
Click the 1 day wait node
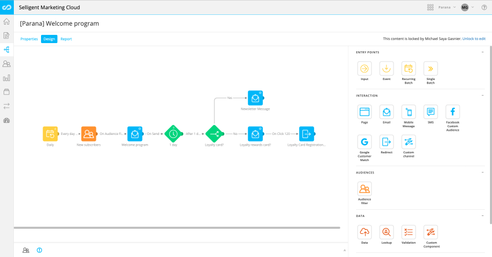pos(173,134)
